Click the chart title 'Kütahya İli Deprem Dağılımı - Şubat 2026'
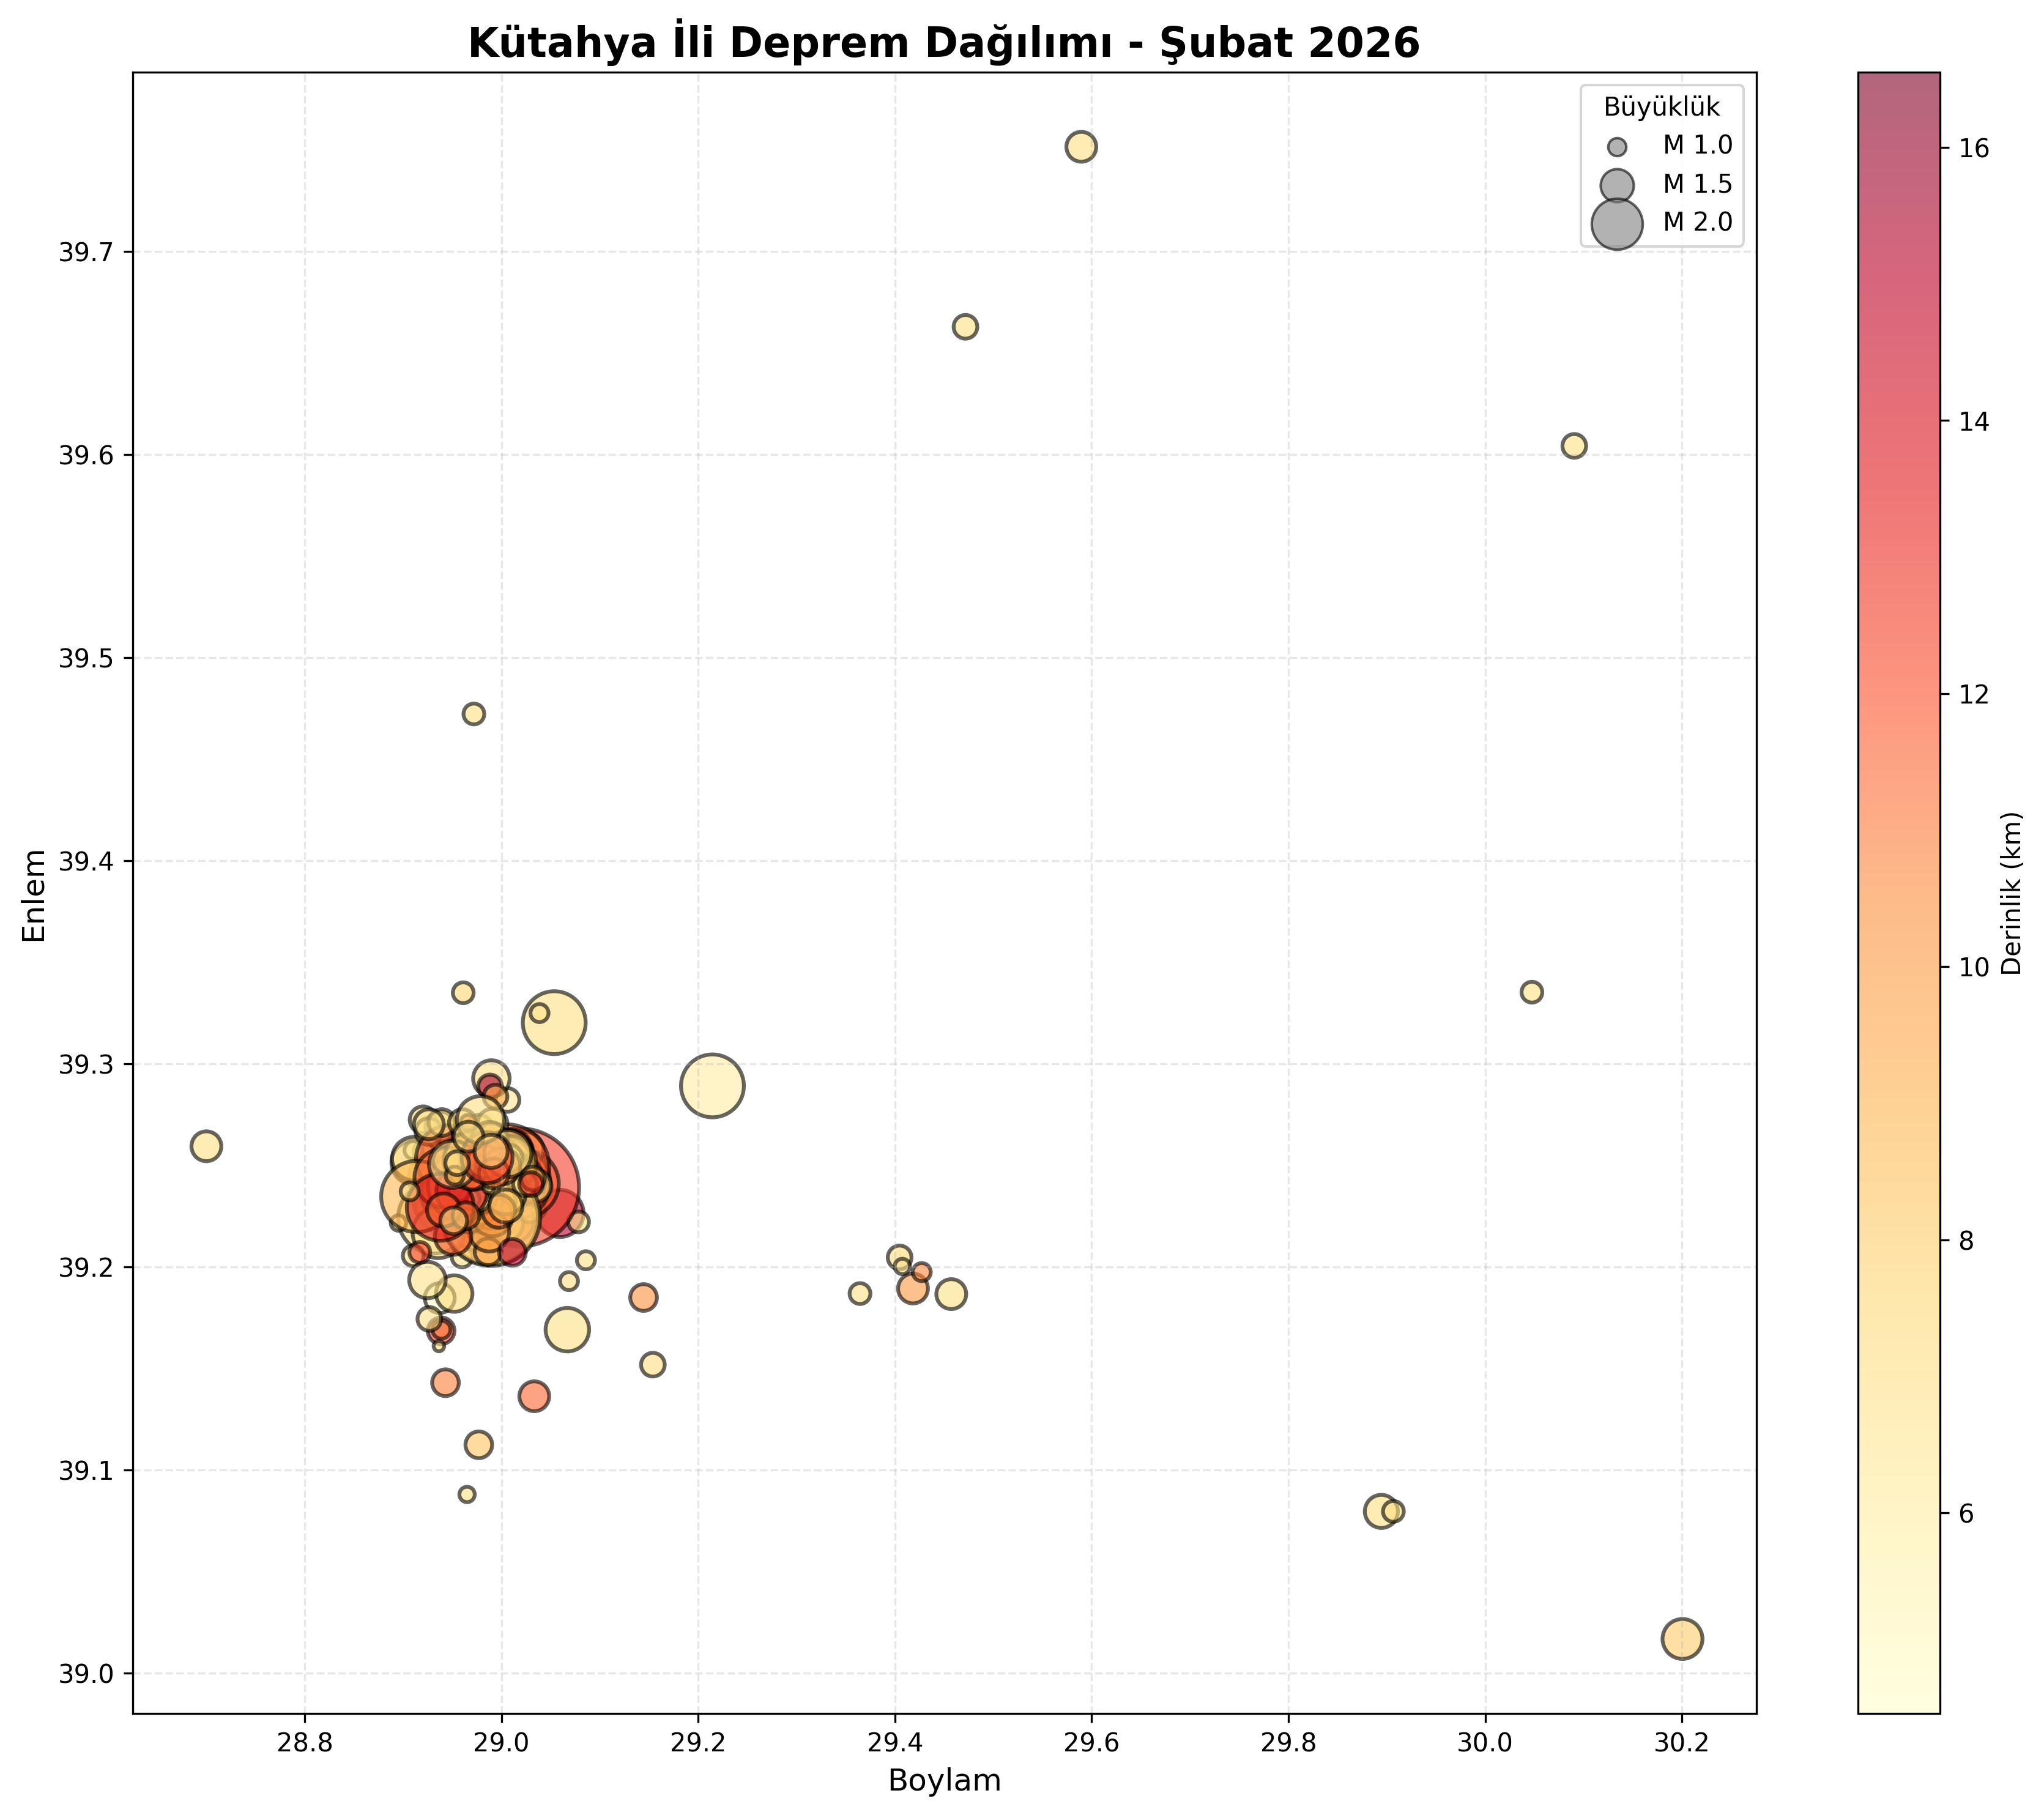Image resolution: width=2044 pixels, height=1815 pixels. click(944, 43)
